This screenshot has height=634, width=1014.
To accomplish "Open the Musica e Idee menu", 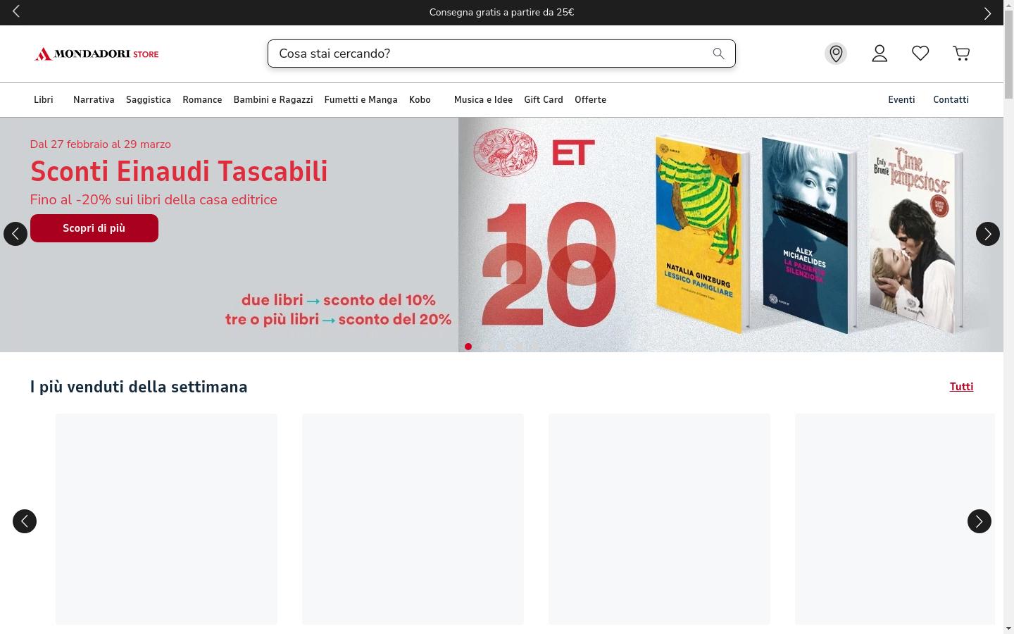I will point(483,100).
